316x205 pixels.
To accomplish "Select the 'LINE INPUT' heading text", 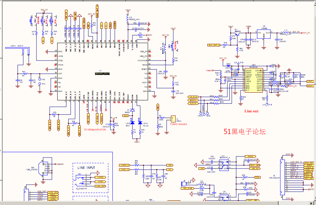I will coord(86,168).
